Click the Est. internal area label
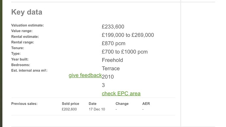This screenshot has height=127, width=226. coord(29,70)
